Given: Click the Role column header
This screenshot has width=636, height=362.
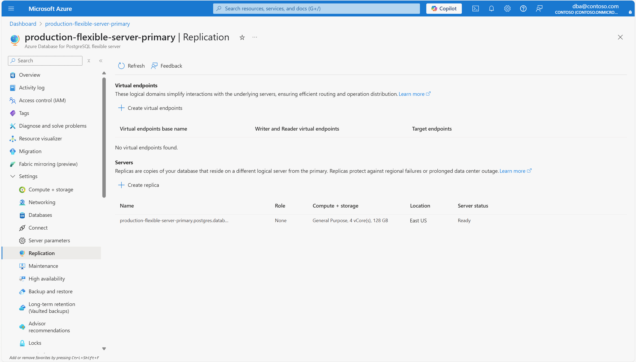Looking at the screenshot, I should coord(280,206).
